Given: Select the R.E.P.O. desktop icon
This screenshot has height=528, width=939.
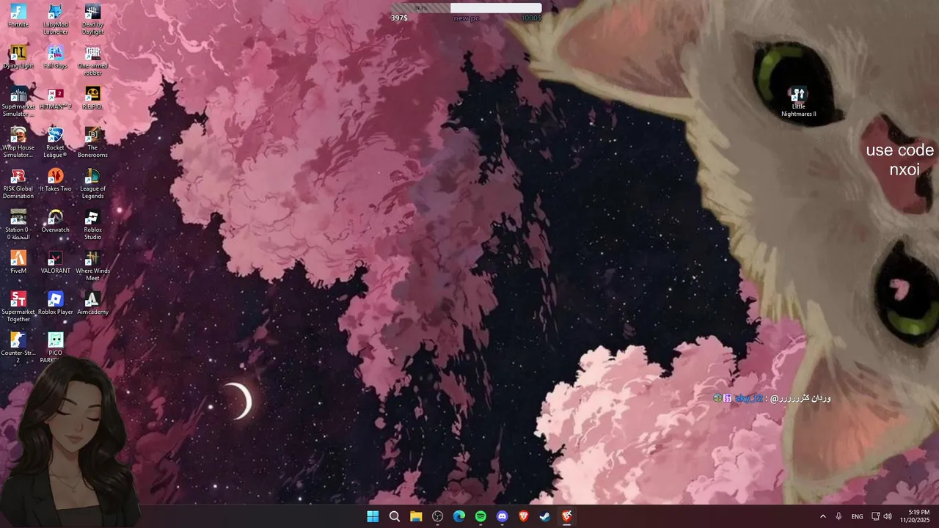Looking at the screenshot, I should coord(92,98).
